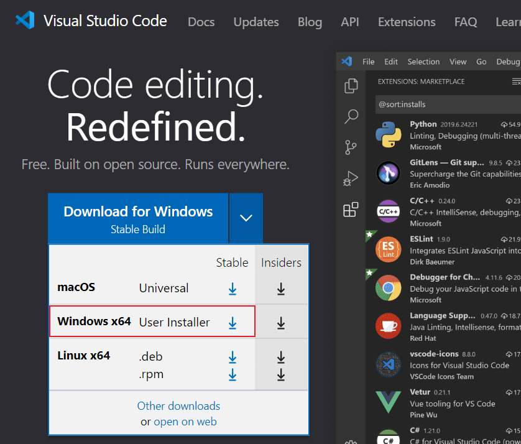Click the ESLint extension icon
The width and height of the screenshot is (521, 444).
388,249
